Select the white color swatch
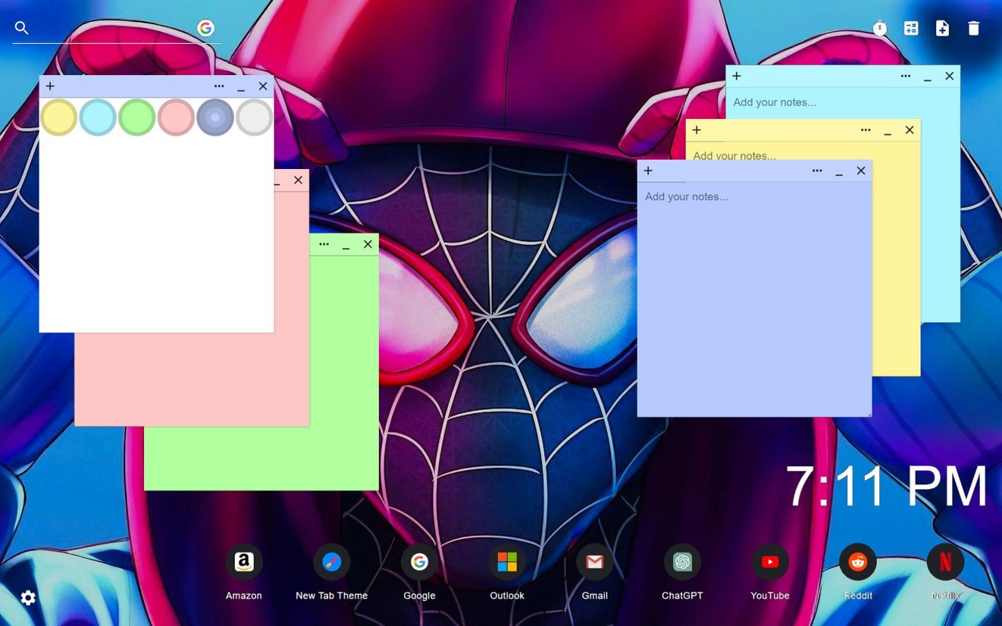1002x626 pixels. coord(254,117)
